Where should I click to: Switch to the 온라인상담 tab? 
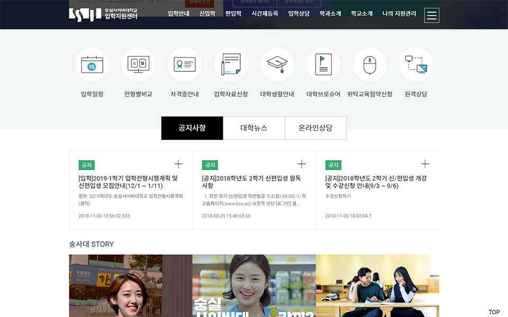pyautogui.click(x=315, y=128)
